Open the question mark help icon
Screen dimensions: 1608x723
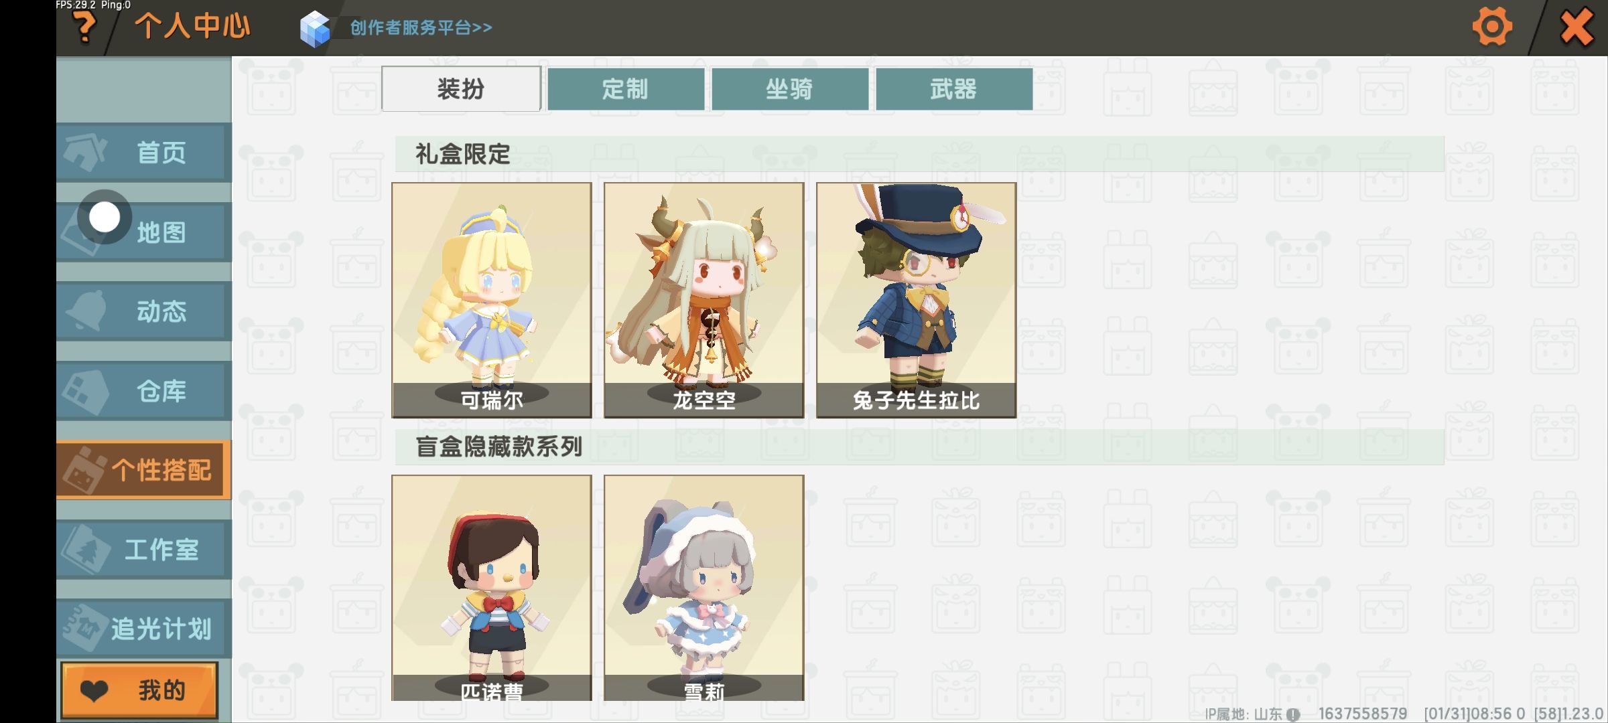tap(84, 27)
